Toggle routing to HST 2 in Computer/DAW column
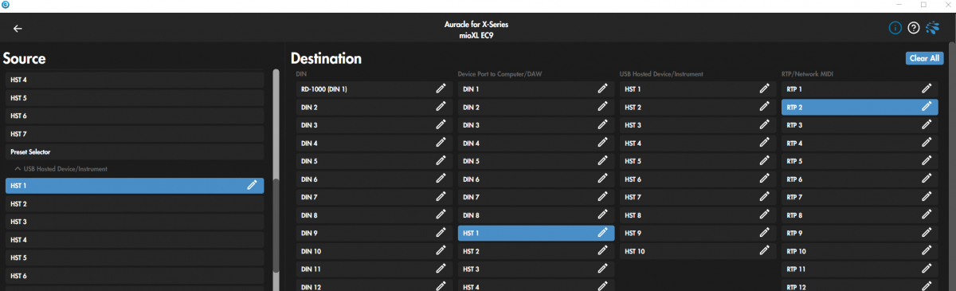The width and height of the screenshot is (956, 291). [536, 251]
